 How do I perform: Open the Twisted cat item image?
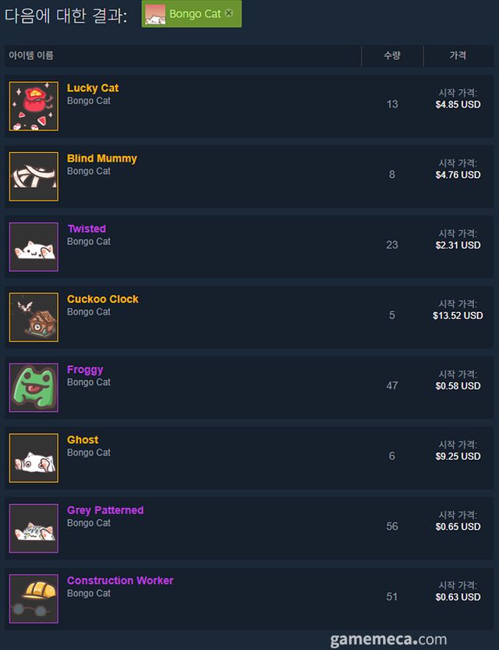34,247
